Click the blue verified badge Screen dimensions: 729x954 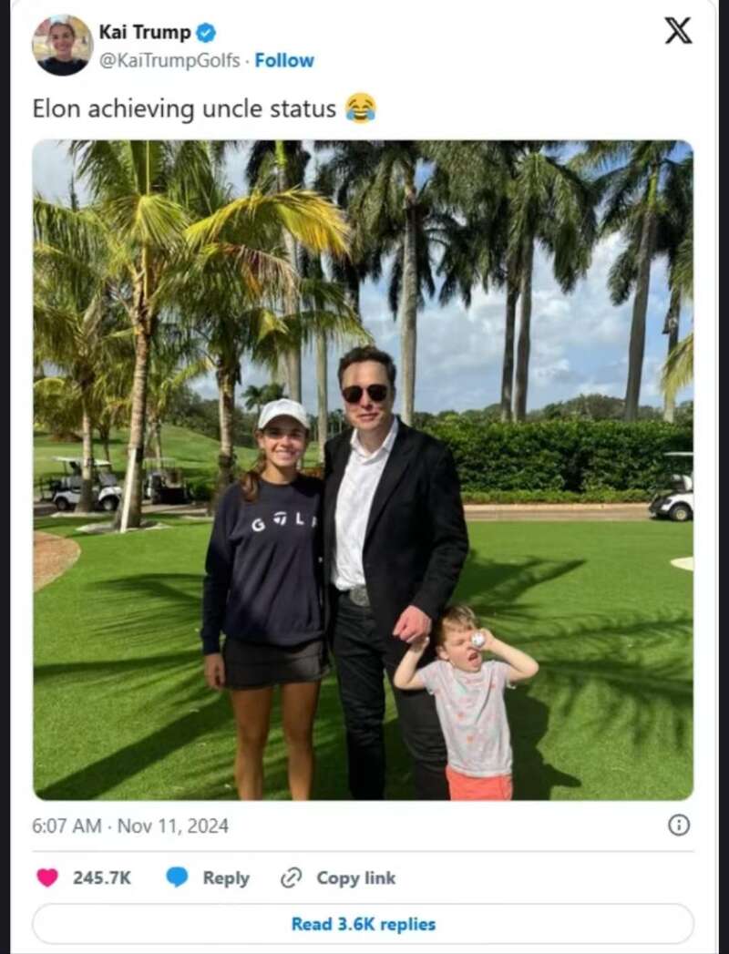206,32
